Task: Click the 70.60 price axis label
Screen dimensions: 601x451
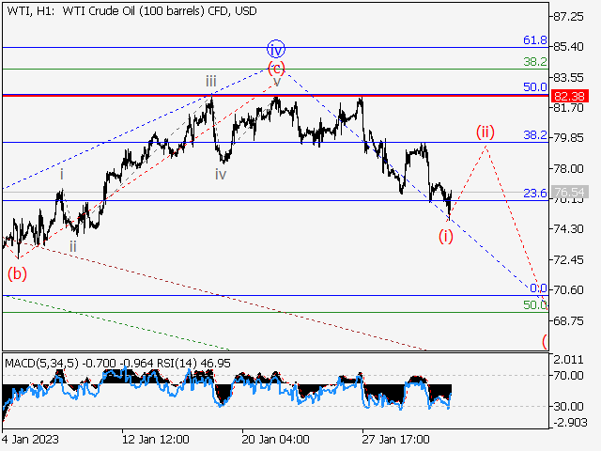Action: coord(569,290)
